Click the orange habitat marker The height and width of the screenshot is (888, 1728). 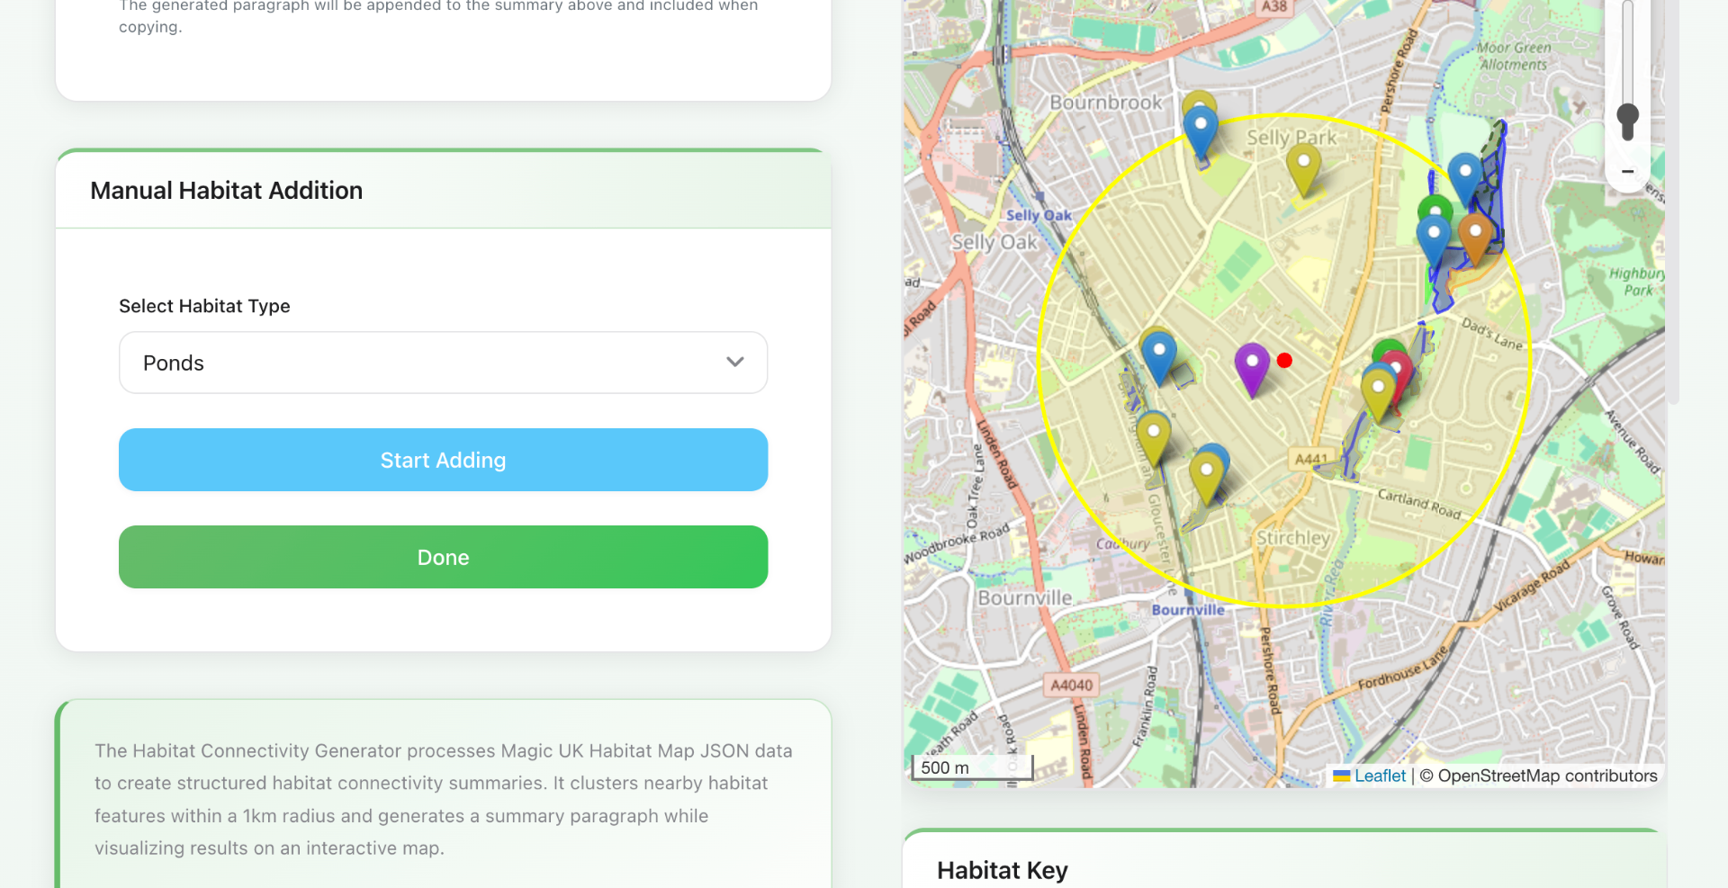pyautogui.click(x=1475, y=238)
